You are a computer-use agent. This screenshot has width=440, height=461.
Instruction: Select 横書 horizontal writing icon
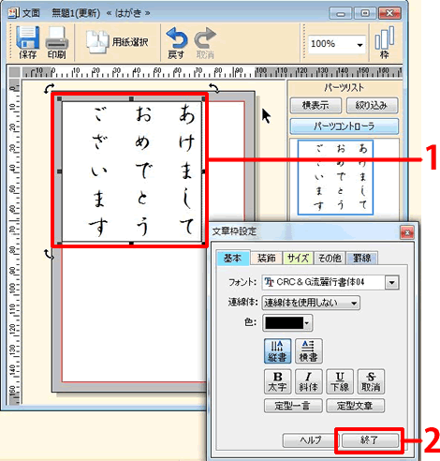click(x=308, y=350)
